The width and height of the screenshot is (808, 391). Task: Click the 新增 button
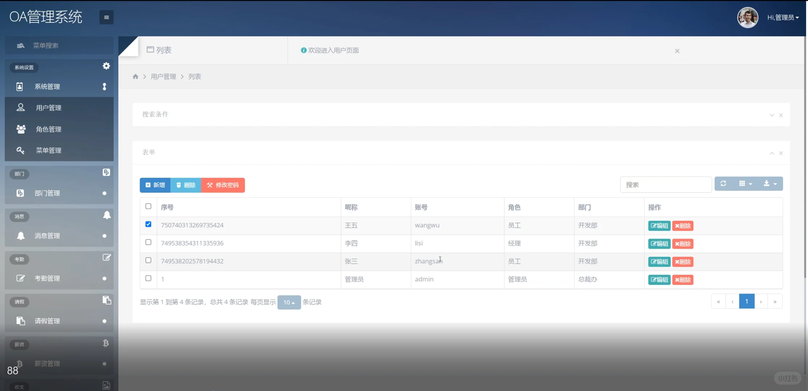pyautogui.click(x=155, y=185)
